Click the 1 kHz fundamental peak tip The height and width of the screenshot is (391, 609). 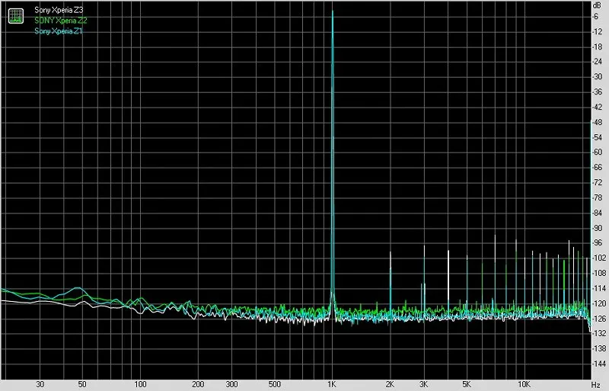pyautogui.click(x=333, y=11)
